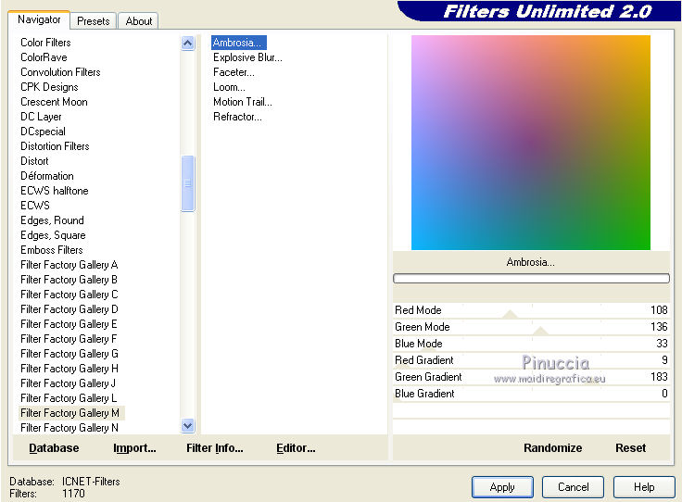Select DCspecial category
682x502 pixels.
43,132
